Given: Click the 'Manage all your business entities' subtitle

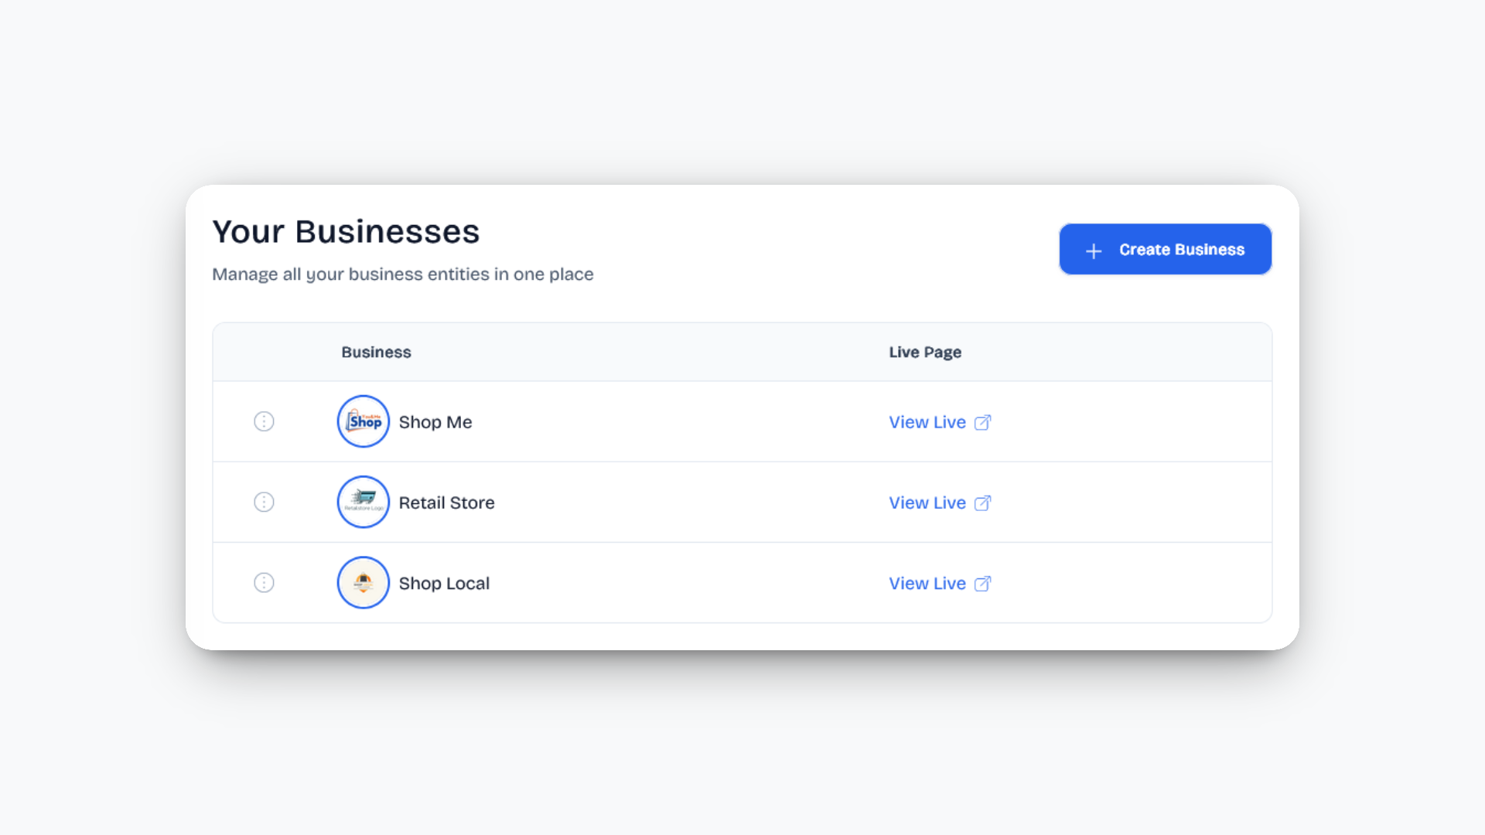Looking at the screenshot, I should pos(403,274).
